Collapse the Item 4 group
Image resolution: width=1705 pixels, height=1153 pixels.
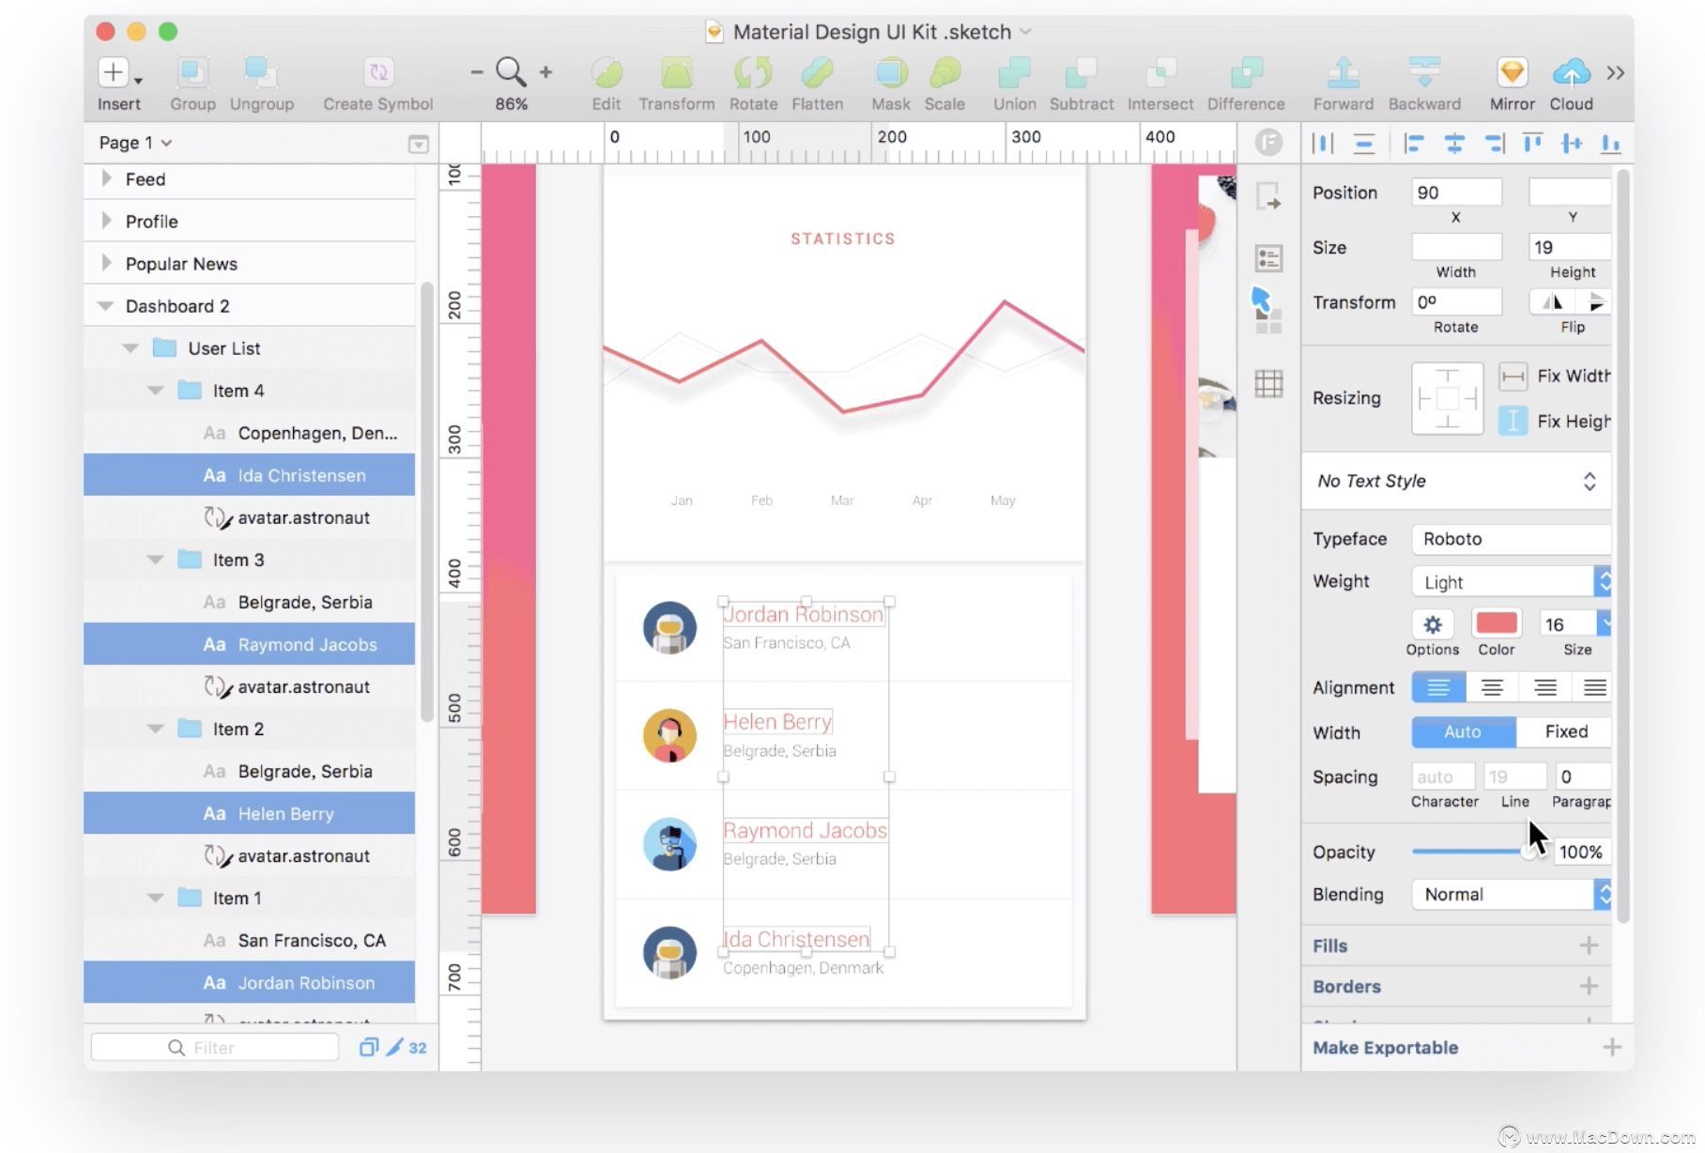point(156,391)
